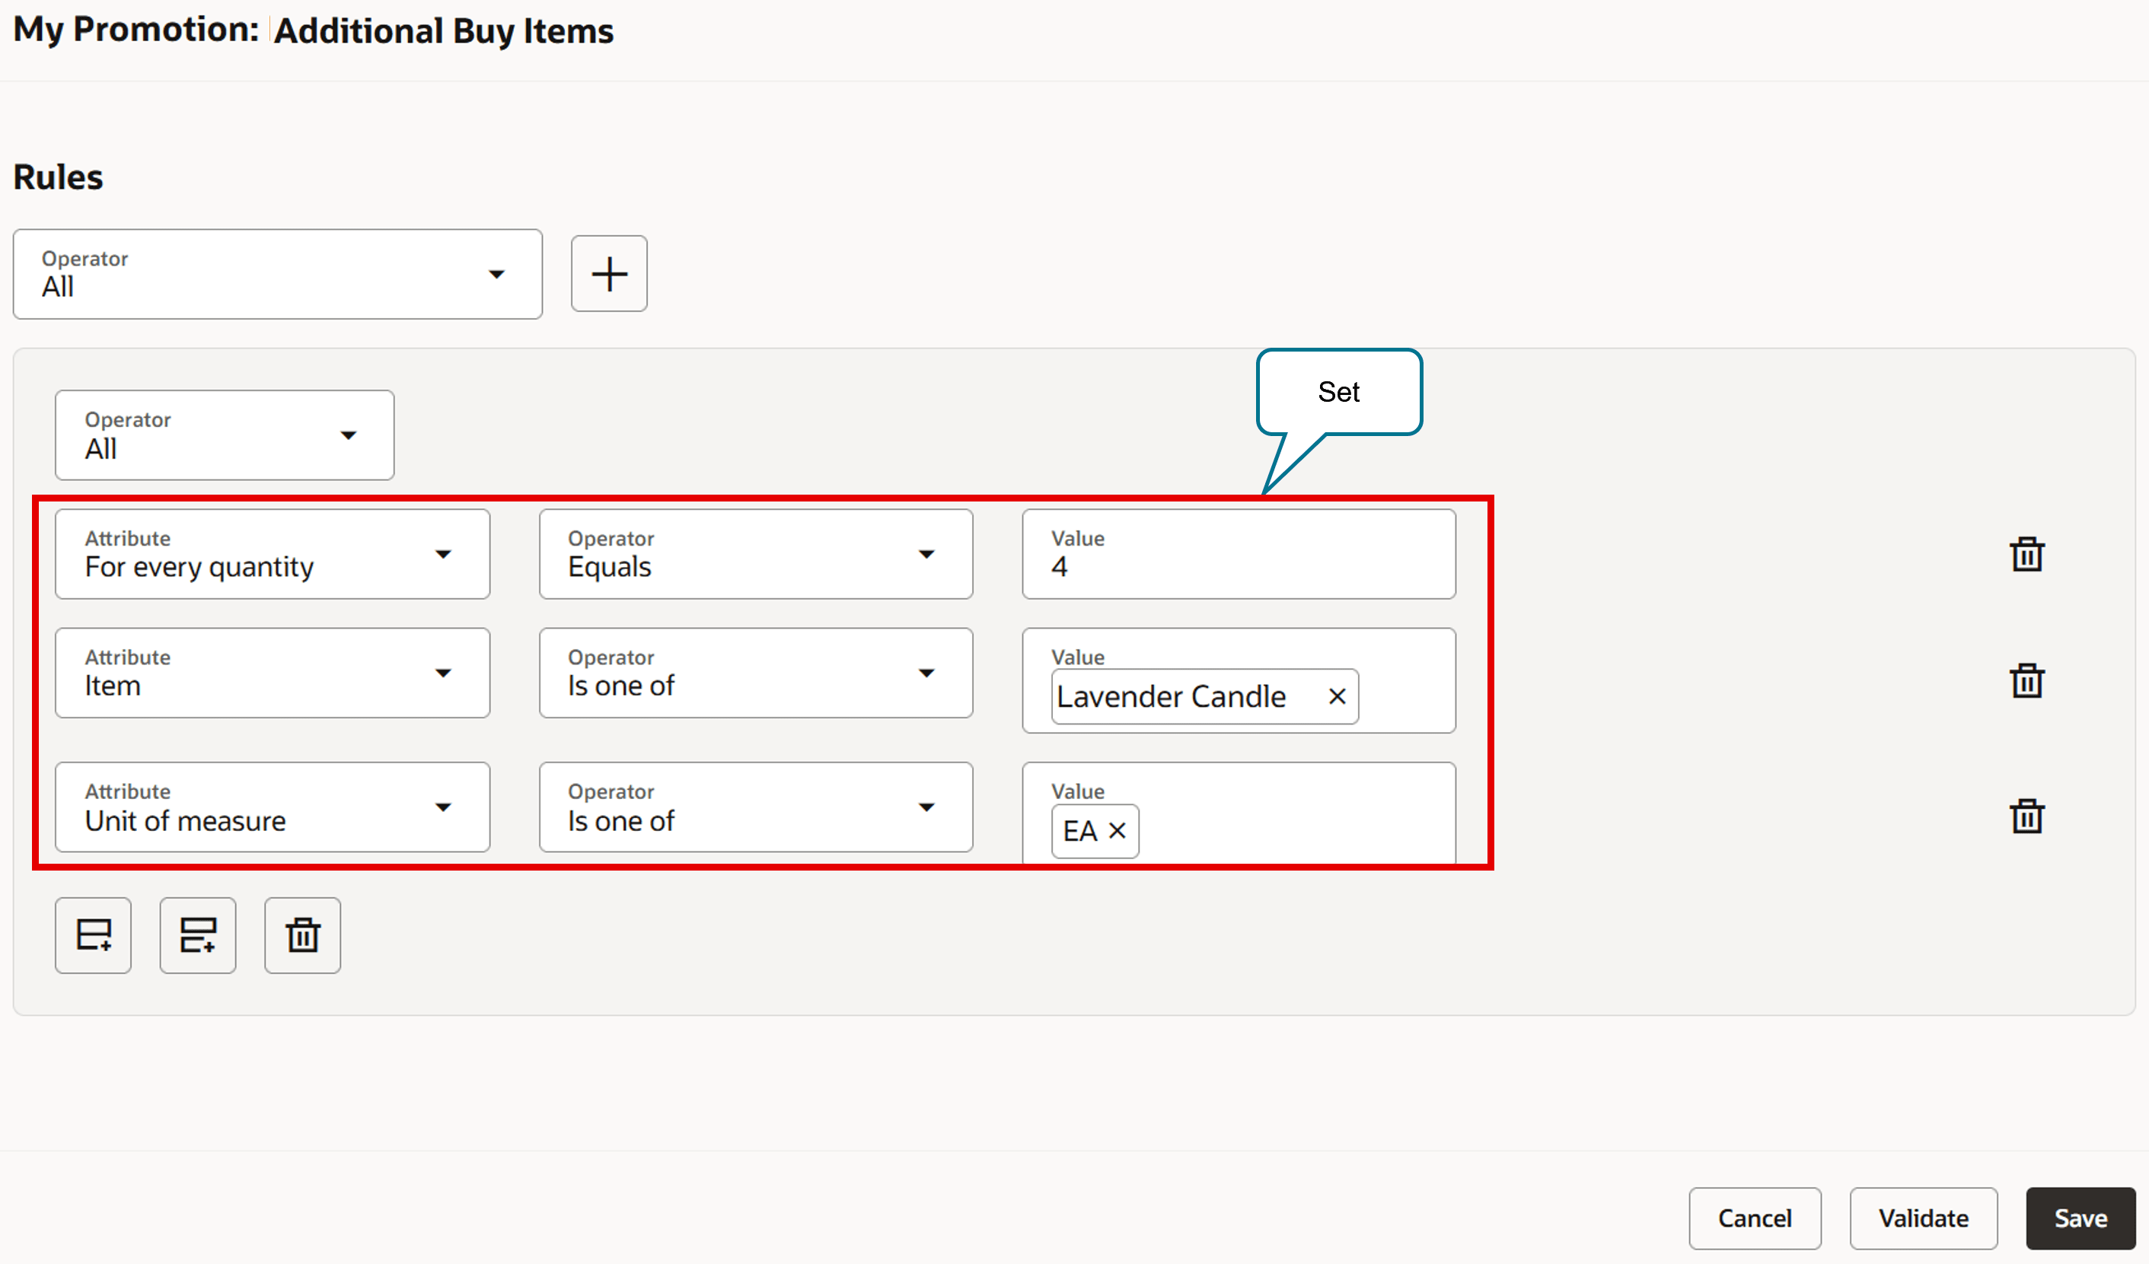Click the add condition group icon

(x=197, y=935)
